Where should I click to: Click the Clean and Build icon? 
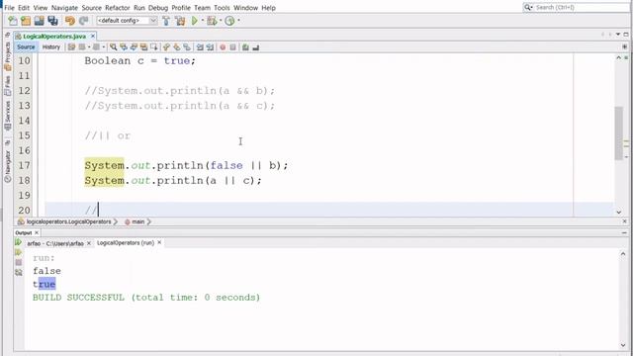[180, 21]
